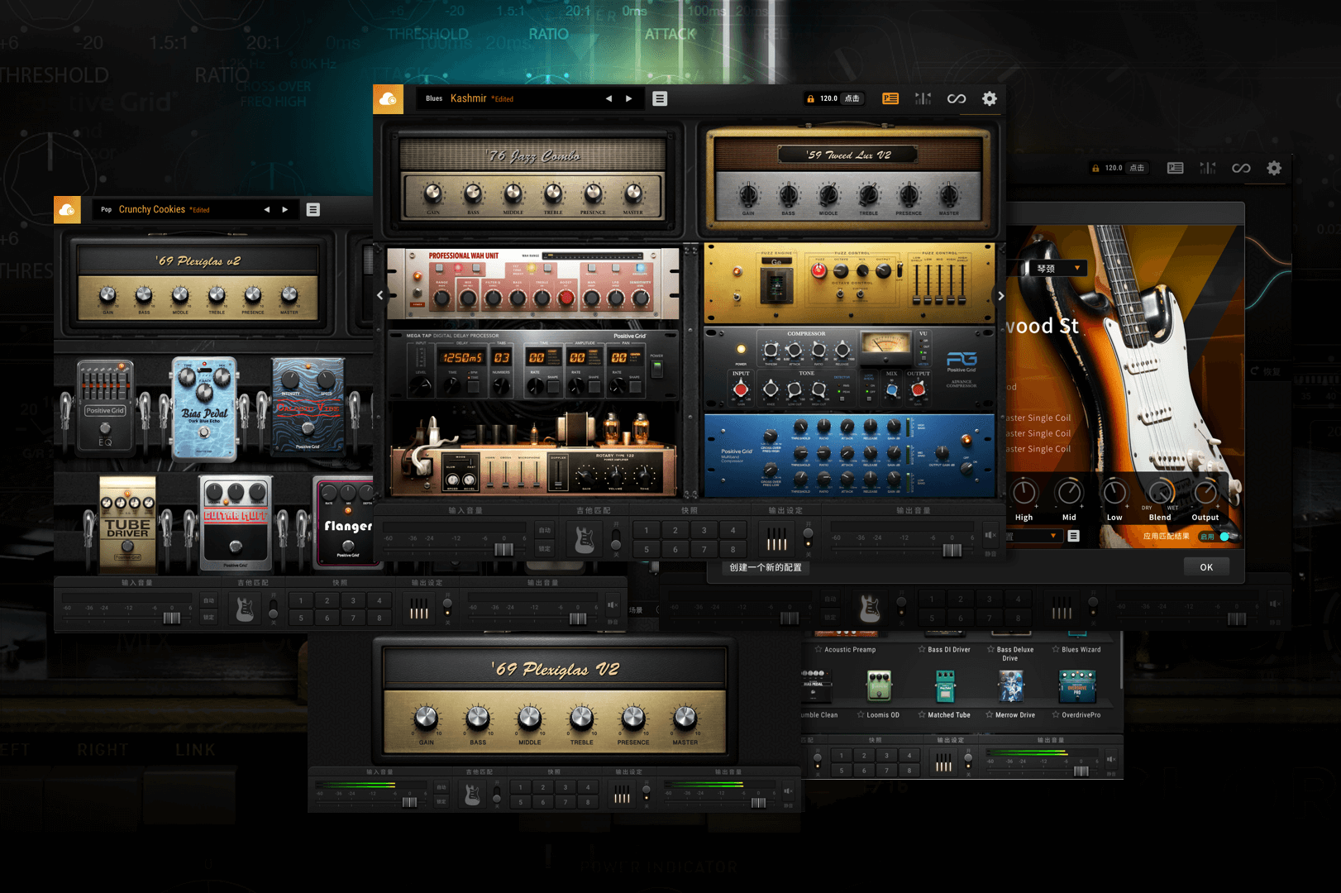The height and width of the screenshot is (893, 1341).
Task: Confirm with the OK button in guitar match dialog
Action: point(1206,567)
